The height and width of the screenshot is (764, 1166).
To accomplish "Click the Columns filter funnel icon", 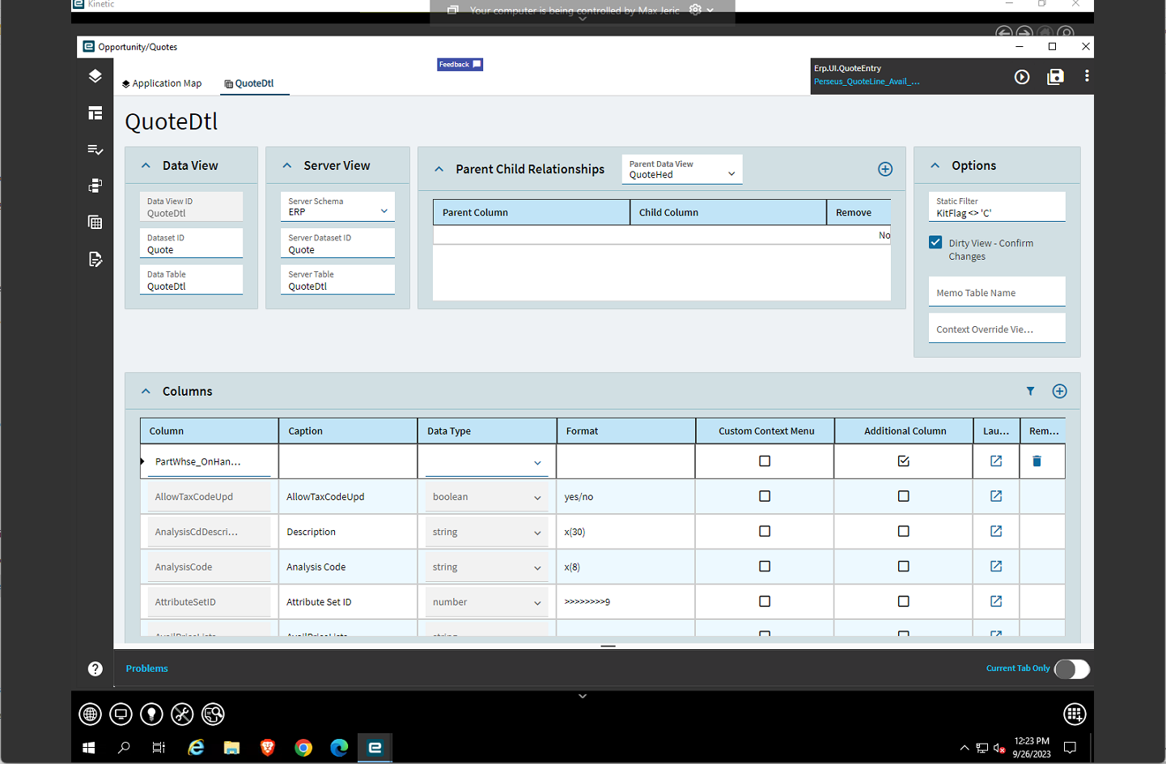I will 1030,391.
